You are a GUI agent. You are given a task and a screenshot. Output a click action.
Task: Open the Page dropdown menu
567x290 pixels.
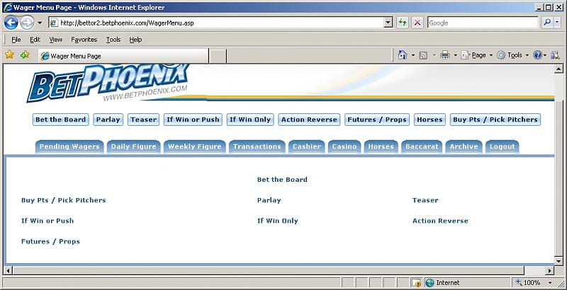point(478,55)
